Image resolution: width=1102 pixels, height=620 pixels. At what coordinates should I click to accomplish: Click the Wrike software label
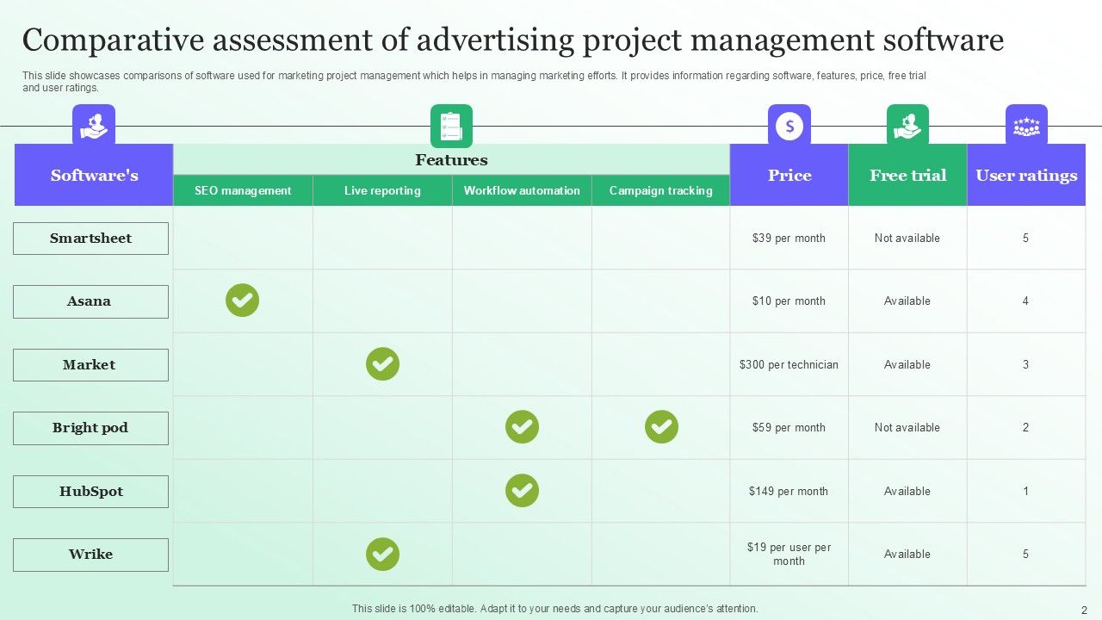(x=90, y=555)
